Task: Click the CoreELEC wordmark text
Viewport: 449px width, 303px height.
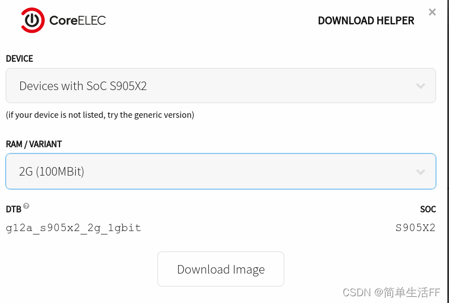Action: pos(77,21)
